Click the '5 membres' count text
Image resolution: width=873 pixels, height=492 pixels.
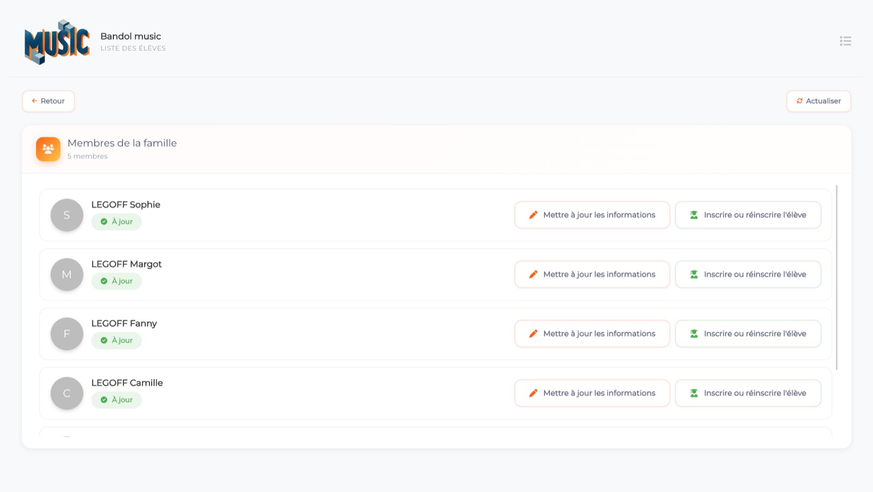tap(87, 156)
